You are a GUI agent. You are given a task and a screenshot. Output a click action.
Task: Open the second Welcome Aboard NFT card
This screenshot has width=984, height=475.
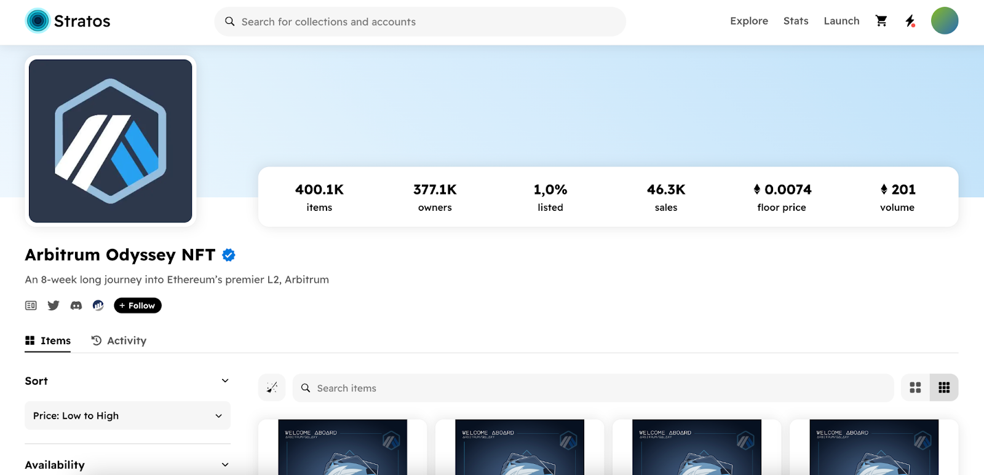520,447
